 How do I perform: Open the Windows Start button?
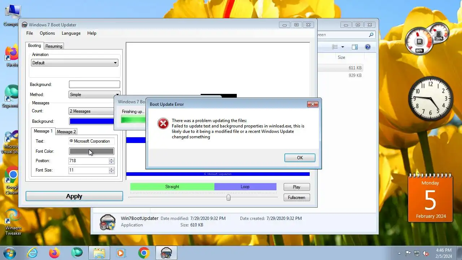tap(9, 252)
